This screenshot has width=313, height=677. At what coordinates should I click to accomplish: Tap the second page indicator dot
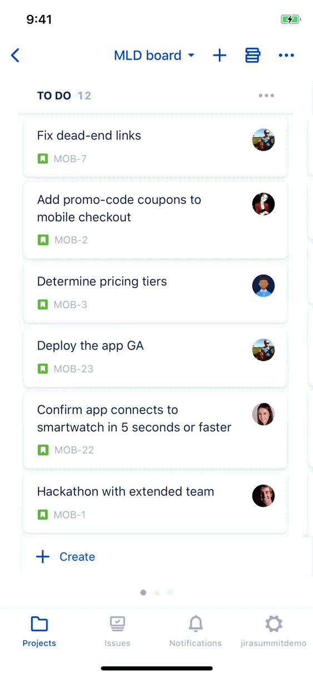tap(157, 593)
